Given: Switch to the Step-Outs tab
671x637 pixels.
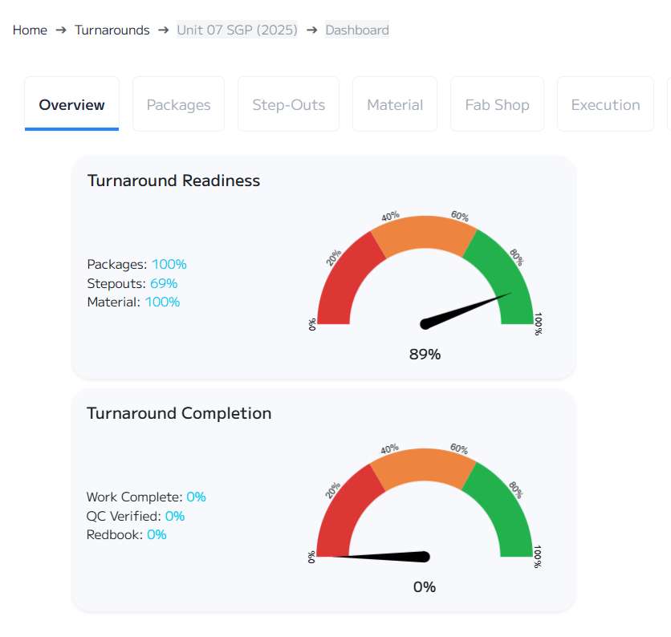Looking at the screenshot, I should point(288,104).
